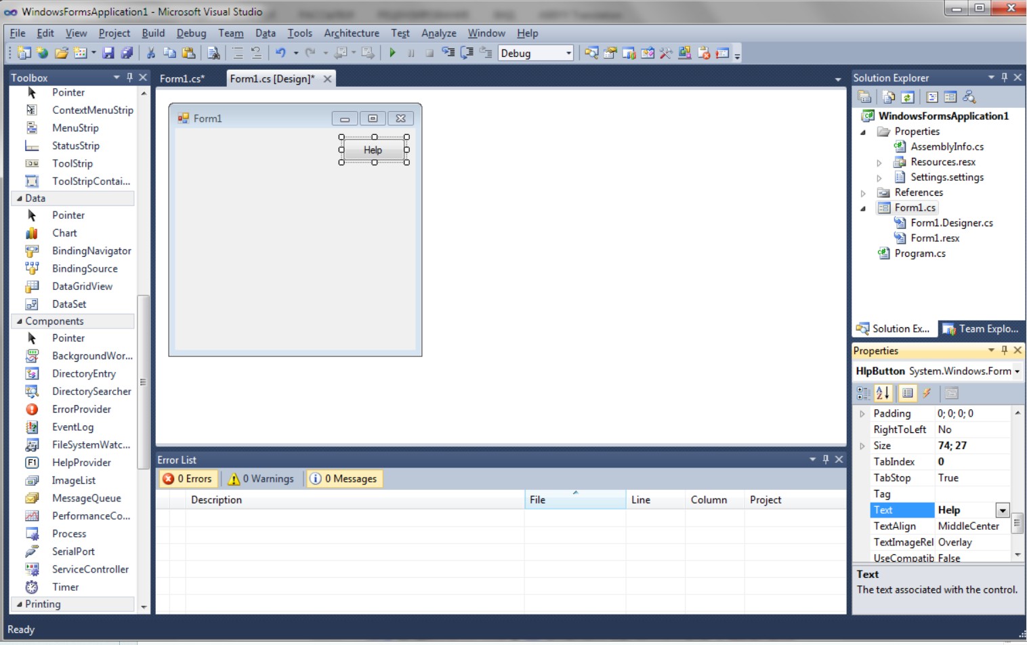This screenshot has width=1027, height=645.
Task: Toggle the 0 Warnings filter
Action: [x=261, y=479]
